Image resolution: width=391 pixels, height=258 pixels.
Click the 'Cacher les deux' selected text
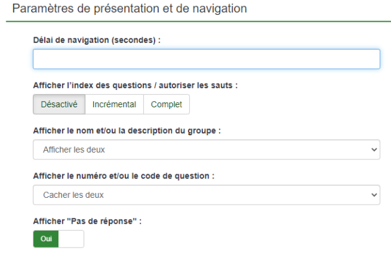[73, 195]
